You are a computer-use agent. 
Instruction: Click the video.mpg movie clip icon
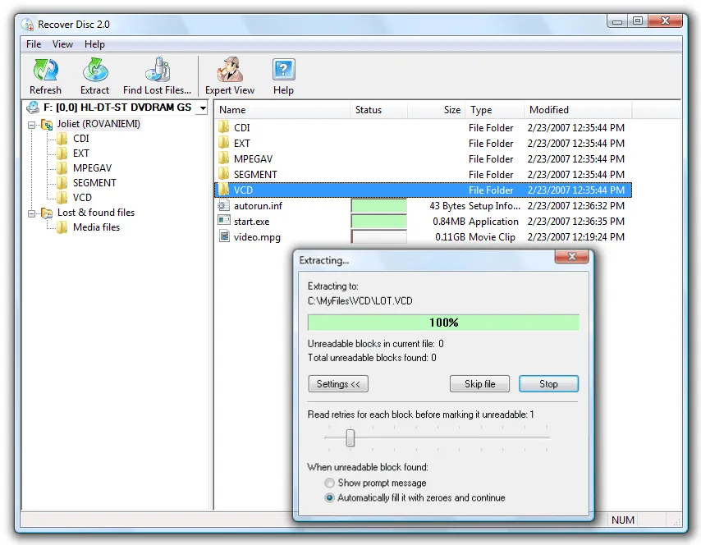click(223, 236)
